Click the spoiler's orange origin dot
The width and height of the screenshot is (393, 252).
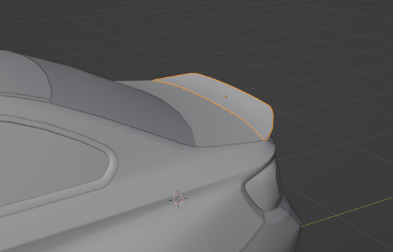coord(226,97)
